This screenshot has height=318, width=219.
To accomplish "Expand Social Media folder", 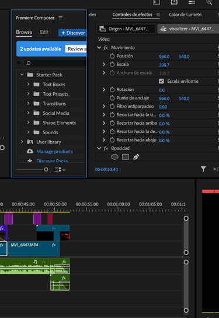I will point(28,113).
